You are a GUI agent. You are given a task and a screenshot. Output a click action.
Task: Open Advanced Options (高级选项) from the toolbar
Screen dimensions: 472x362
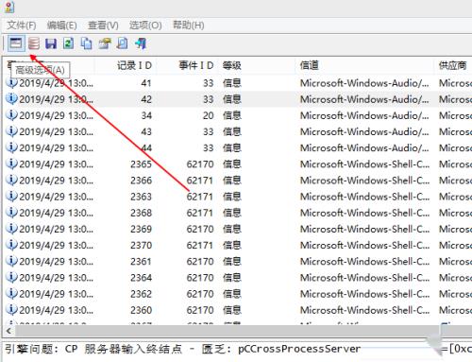click(16, 43)
